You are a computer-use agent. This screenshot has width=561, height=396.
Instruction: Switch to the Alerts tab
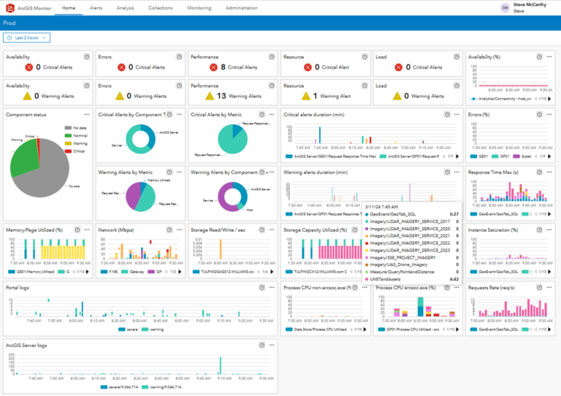click(96, 7)
